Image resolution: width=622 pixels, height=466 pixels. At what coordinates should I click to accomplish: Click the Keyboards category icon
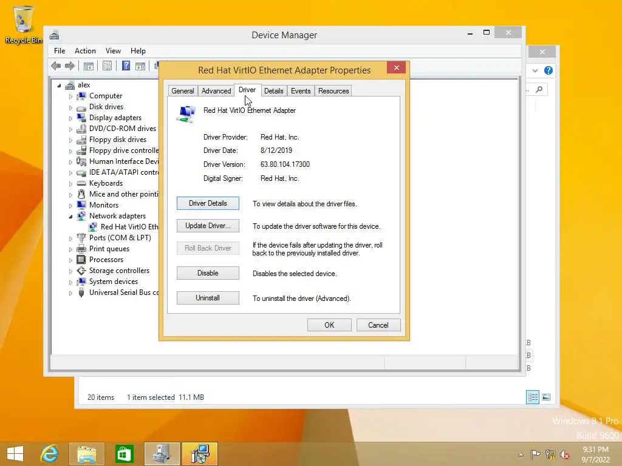pos(81,183)
